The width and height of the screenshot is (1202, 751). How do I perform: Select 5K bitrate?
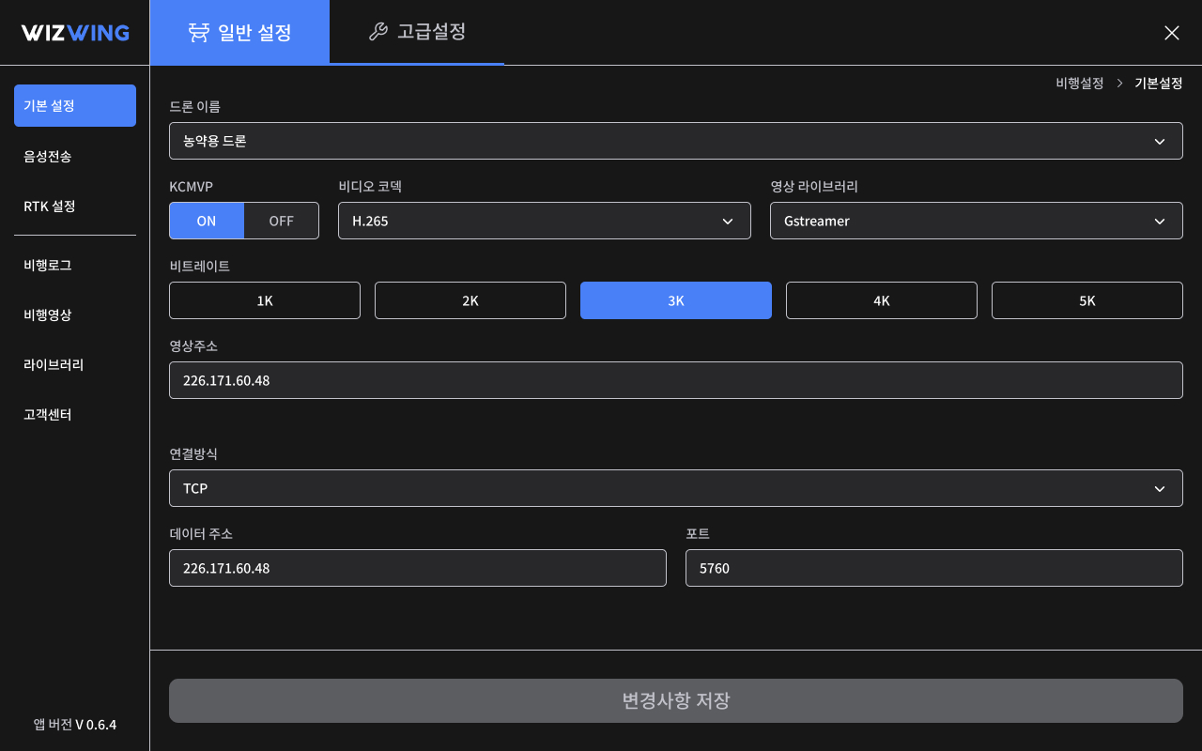[1087, 300]
